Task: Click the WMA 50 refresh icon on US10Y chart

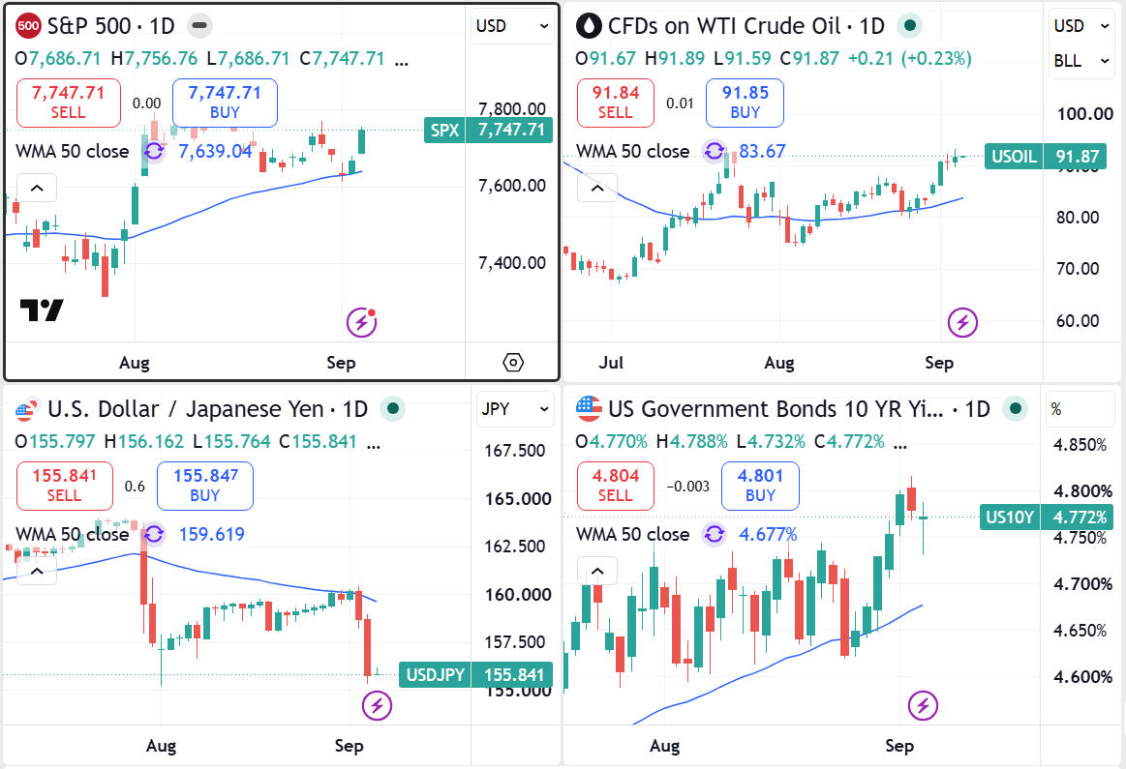Action: 714,534
